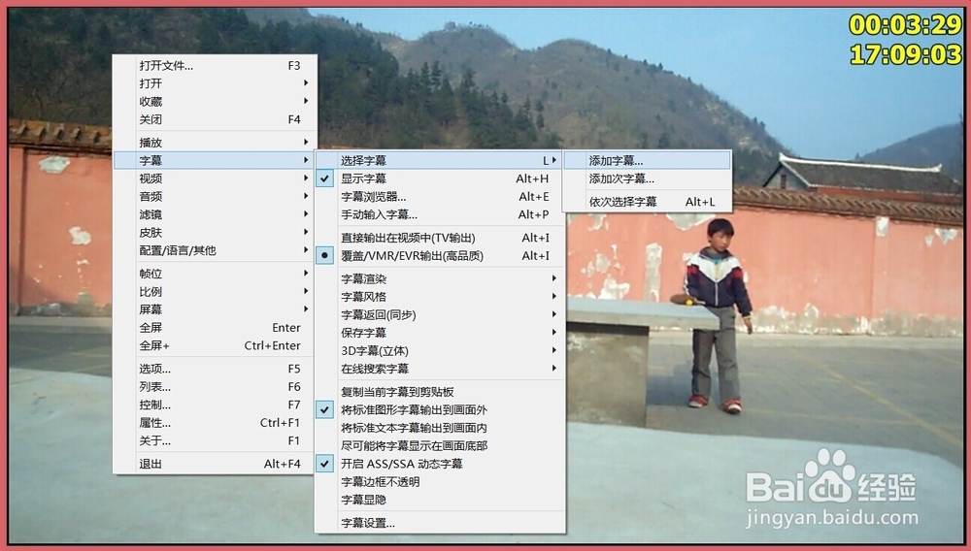971x551 pixels.
Task: Expand the 视频 submenu
Action: pos(215,178)
